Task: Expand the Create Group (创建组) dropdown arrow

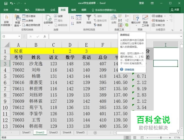Action: click(165, 16)
